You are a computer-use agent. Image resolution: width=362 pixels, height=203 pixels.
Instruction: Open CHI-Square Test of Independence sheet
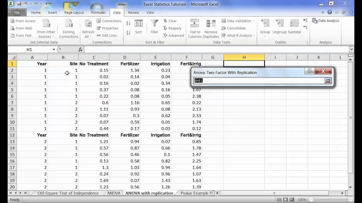point(68,193)
